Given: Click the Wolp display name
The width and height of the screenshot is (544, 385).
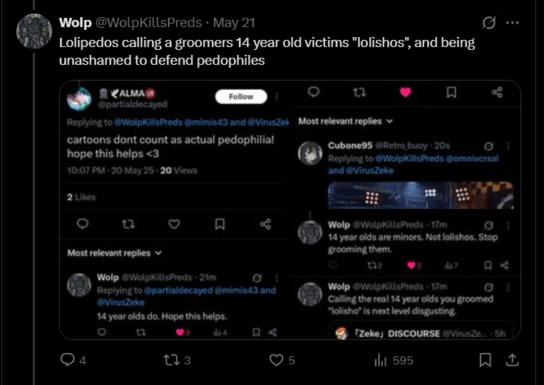Looking at the screenshot, I should pos(76,23).
